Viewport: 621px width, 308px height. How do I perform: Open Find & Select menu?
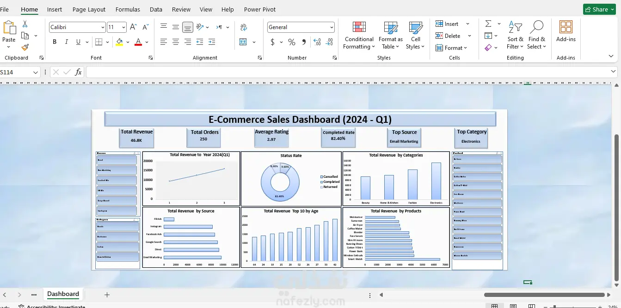tap(536, 35)
